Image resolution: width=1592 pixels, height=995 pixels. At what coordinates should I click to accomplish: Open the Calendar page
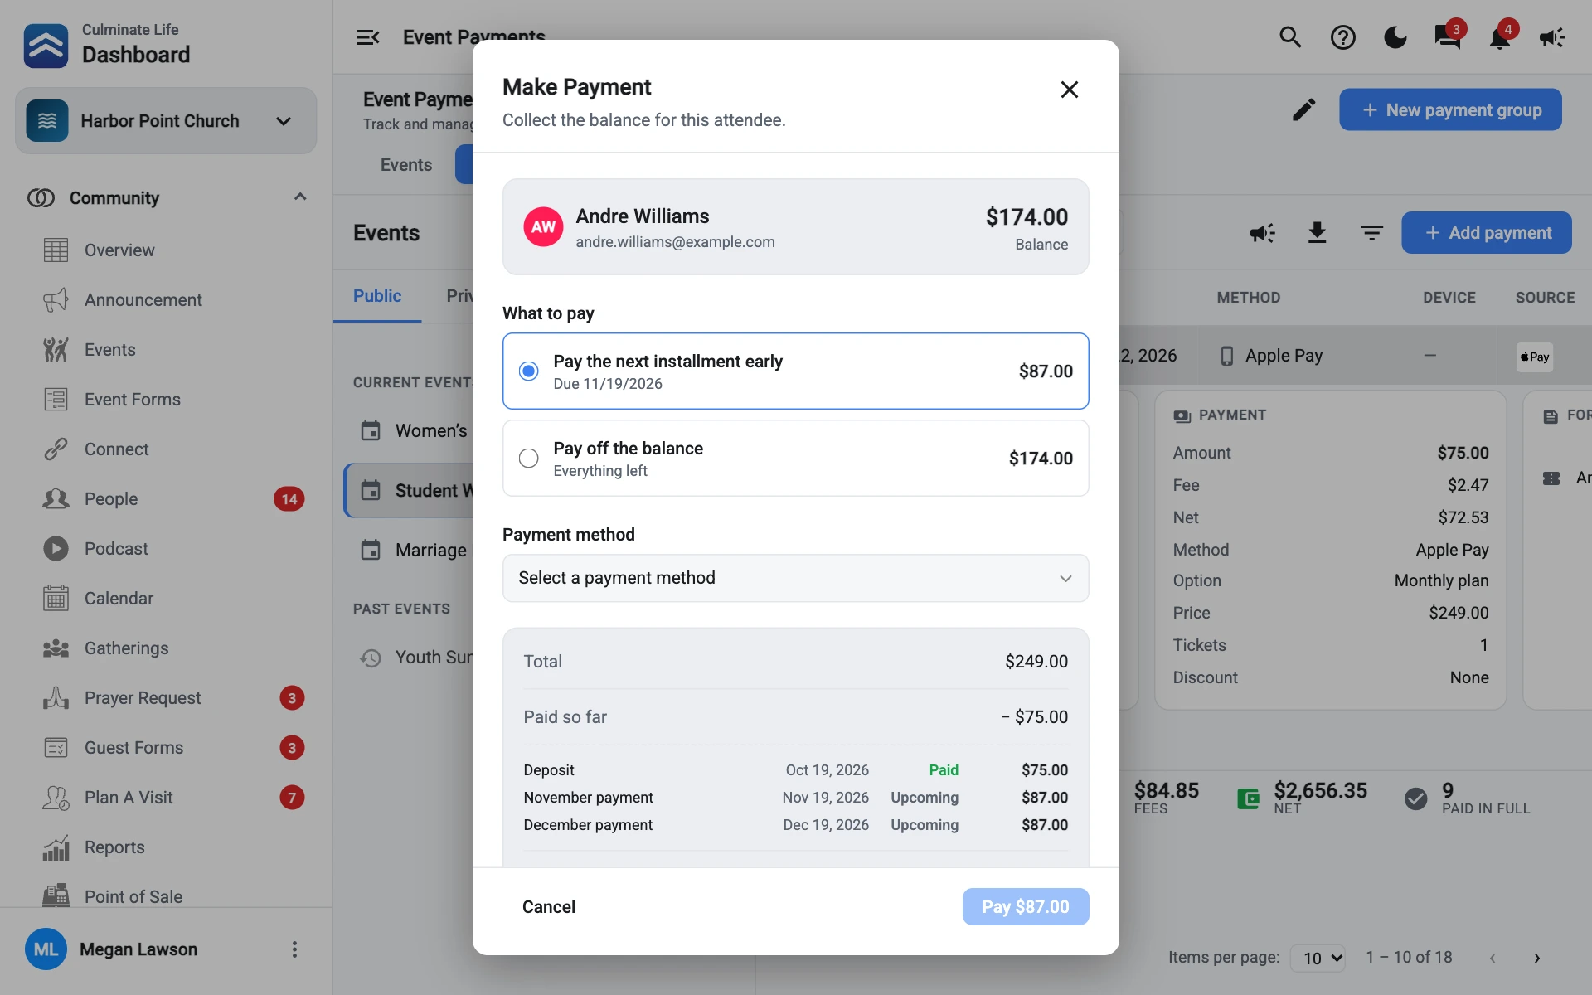(119, 599)
